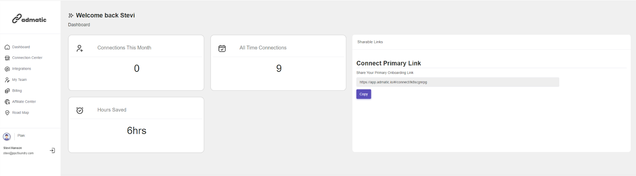636x176 pixels.
Task: Click the Connection Center icon
Action: click(x=7, y=58)
